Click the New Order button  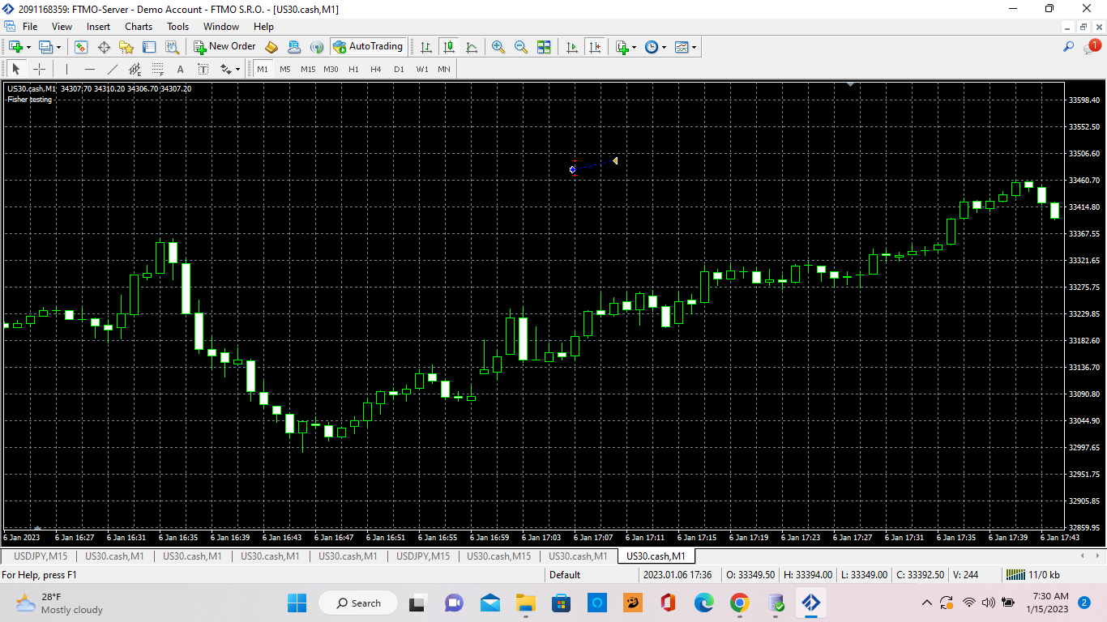[x=224, y=47]
